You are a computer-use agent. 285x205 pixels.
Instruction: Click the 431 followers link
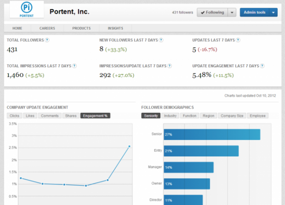[182, 12]
